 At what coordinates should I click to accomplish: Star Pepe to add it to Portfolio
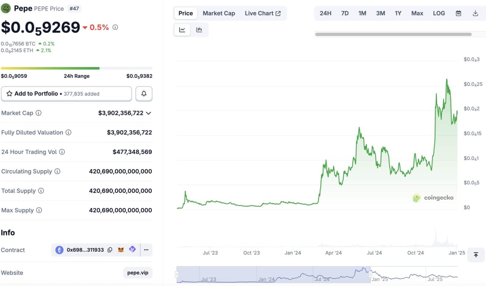click(x=9, y=94)
